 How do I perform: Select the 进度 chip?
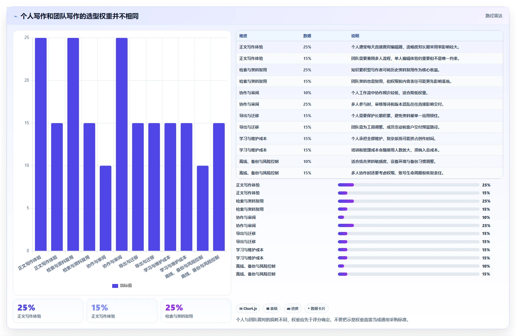point(293,309)
